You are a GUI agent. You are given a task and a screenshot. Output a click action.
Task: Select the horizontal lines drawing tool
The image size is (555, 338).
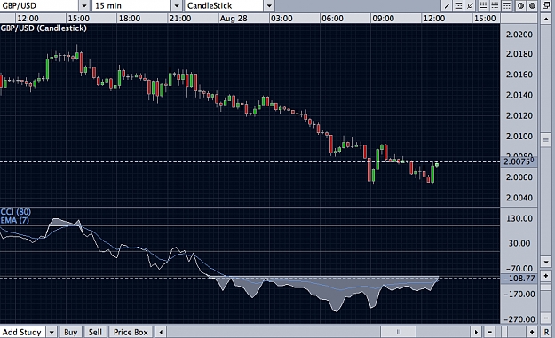click(x=458, y=5)
